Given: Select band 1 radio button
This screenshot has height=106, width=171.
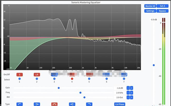Looking at the screenshot, I should click(20, 79).
